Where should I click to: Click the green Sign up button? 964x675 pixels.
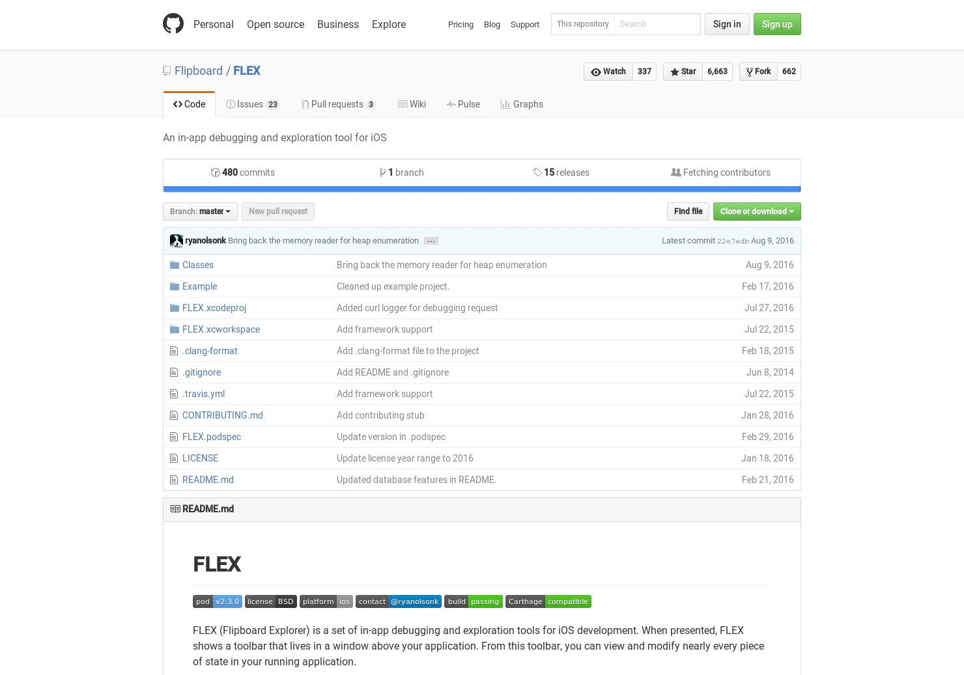pos(777,24)
